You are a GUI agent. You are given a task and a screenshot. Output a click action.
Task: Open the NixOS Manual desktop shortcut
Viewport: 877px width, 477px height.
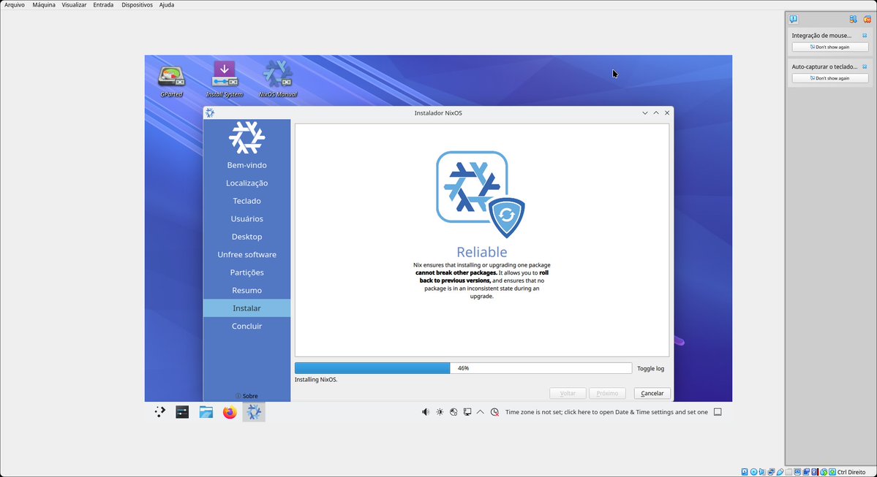[x=278, y=79]
